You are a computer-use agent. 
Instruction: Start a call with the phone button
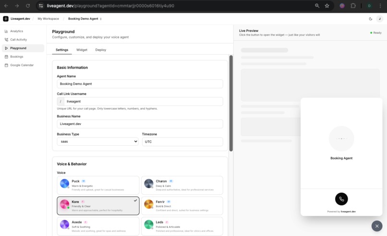click(x=341, y=199)
